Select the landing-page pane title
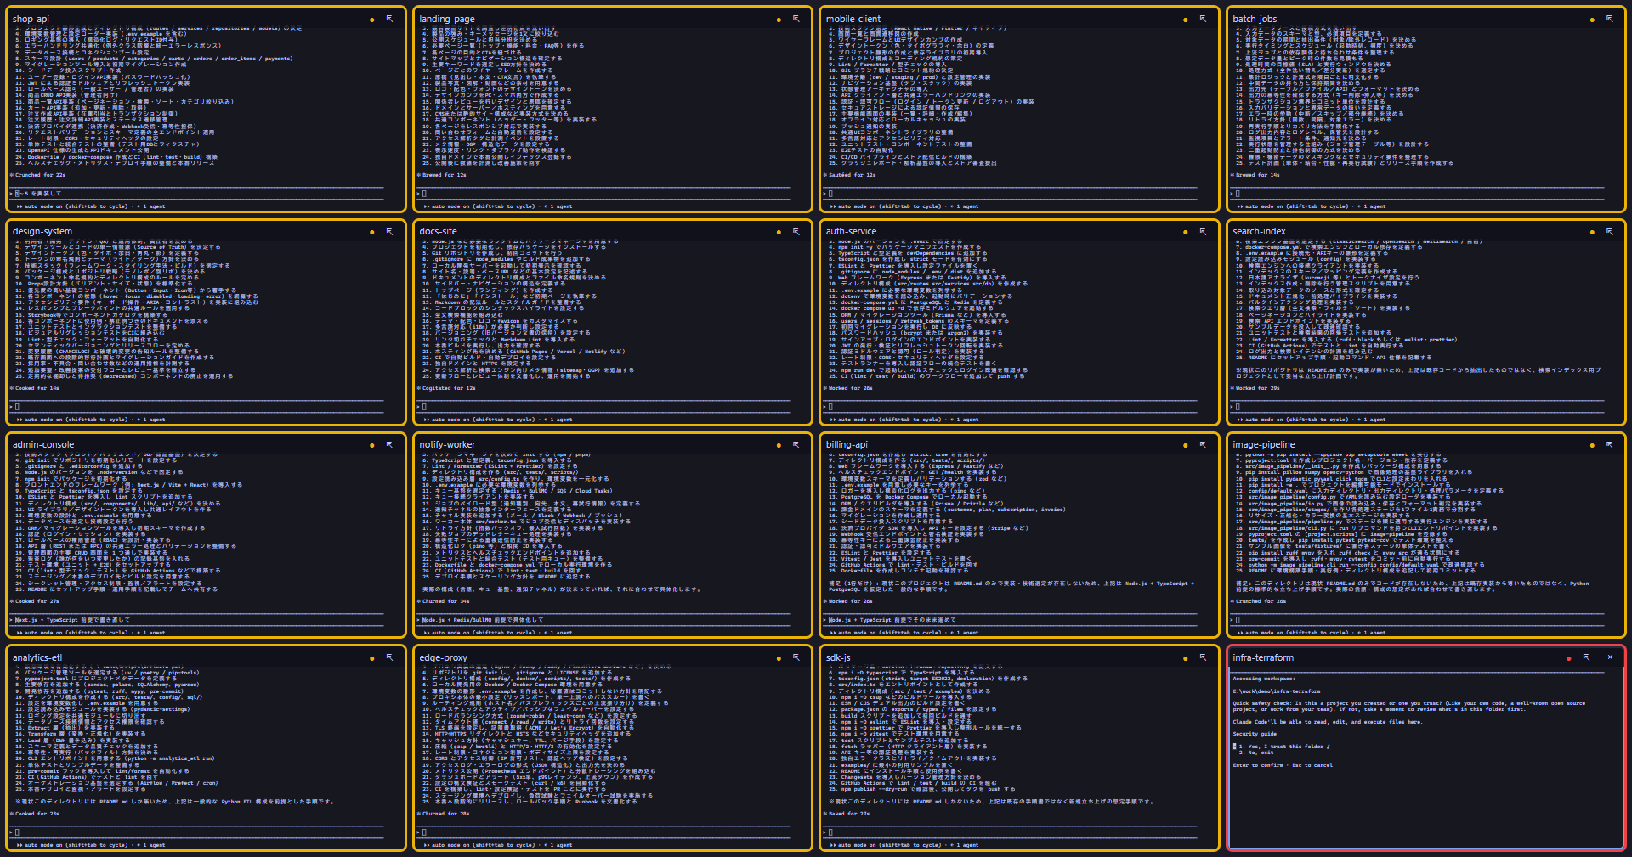 [447, 19]
